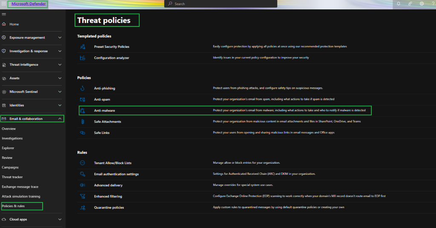The width and height of the screenshot is (436, 228).
Task: Expand the Assets chevron
Action: pyautogui.click(x=60, y=78)
